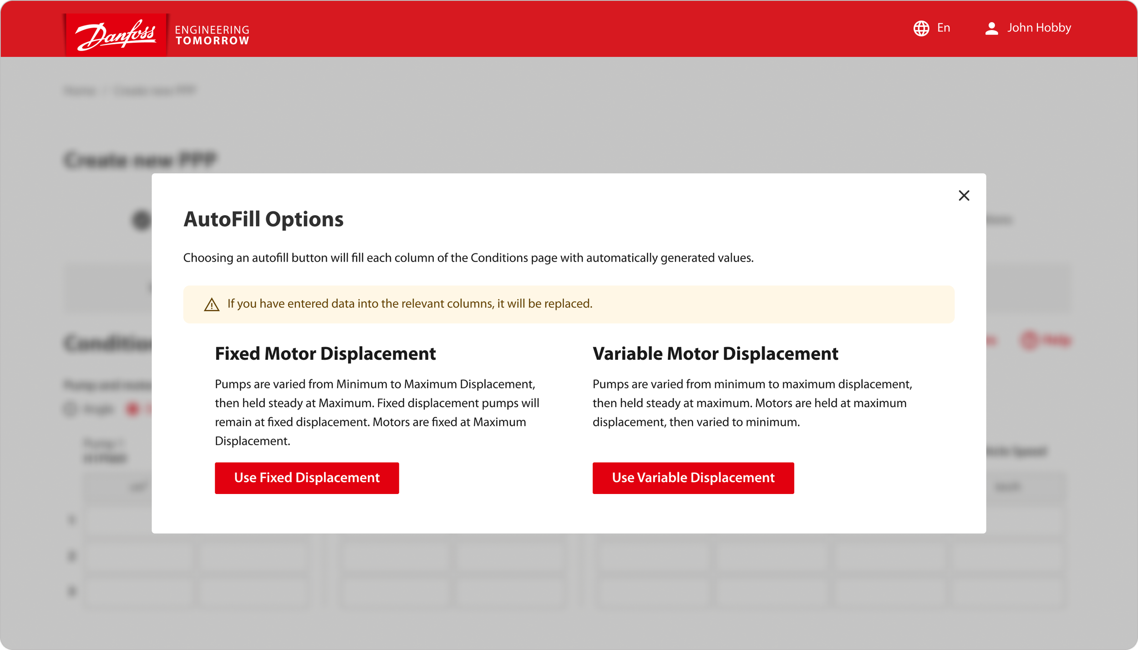Click the Engineering Tomorrow tagline

pyautogui.click(x=212, y=35)
